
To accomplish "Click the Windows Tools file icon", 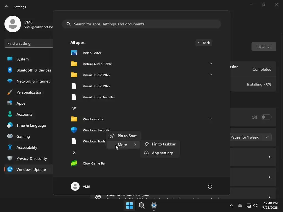I will (x=74, y=141).
